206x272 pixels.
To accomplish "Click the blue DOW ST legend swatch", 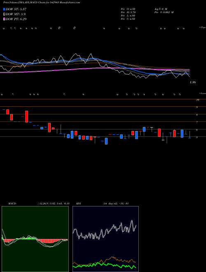I will coord(4,9).
